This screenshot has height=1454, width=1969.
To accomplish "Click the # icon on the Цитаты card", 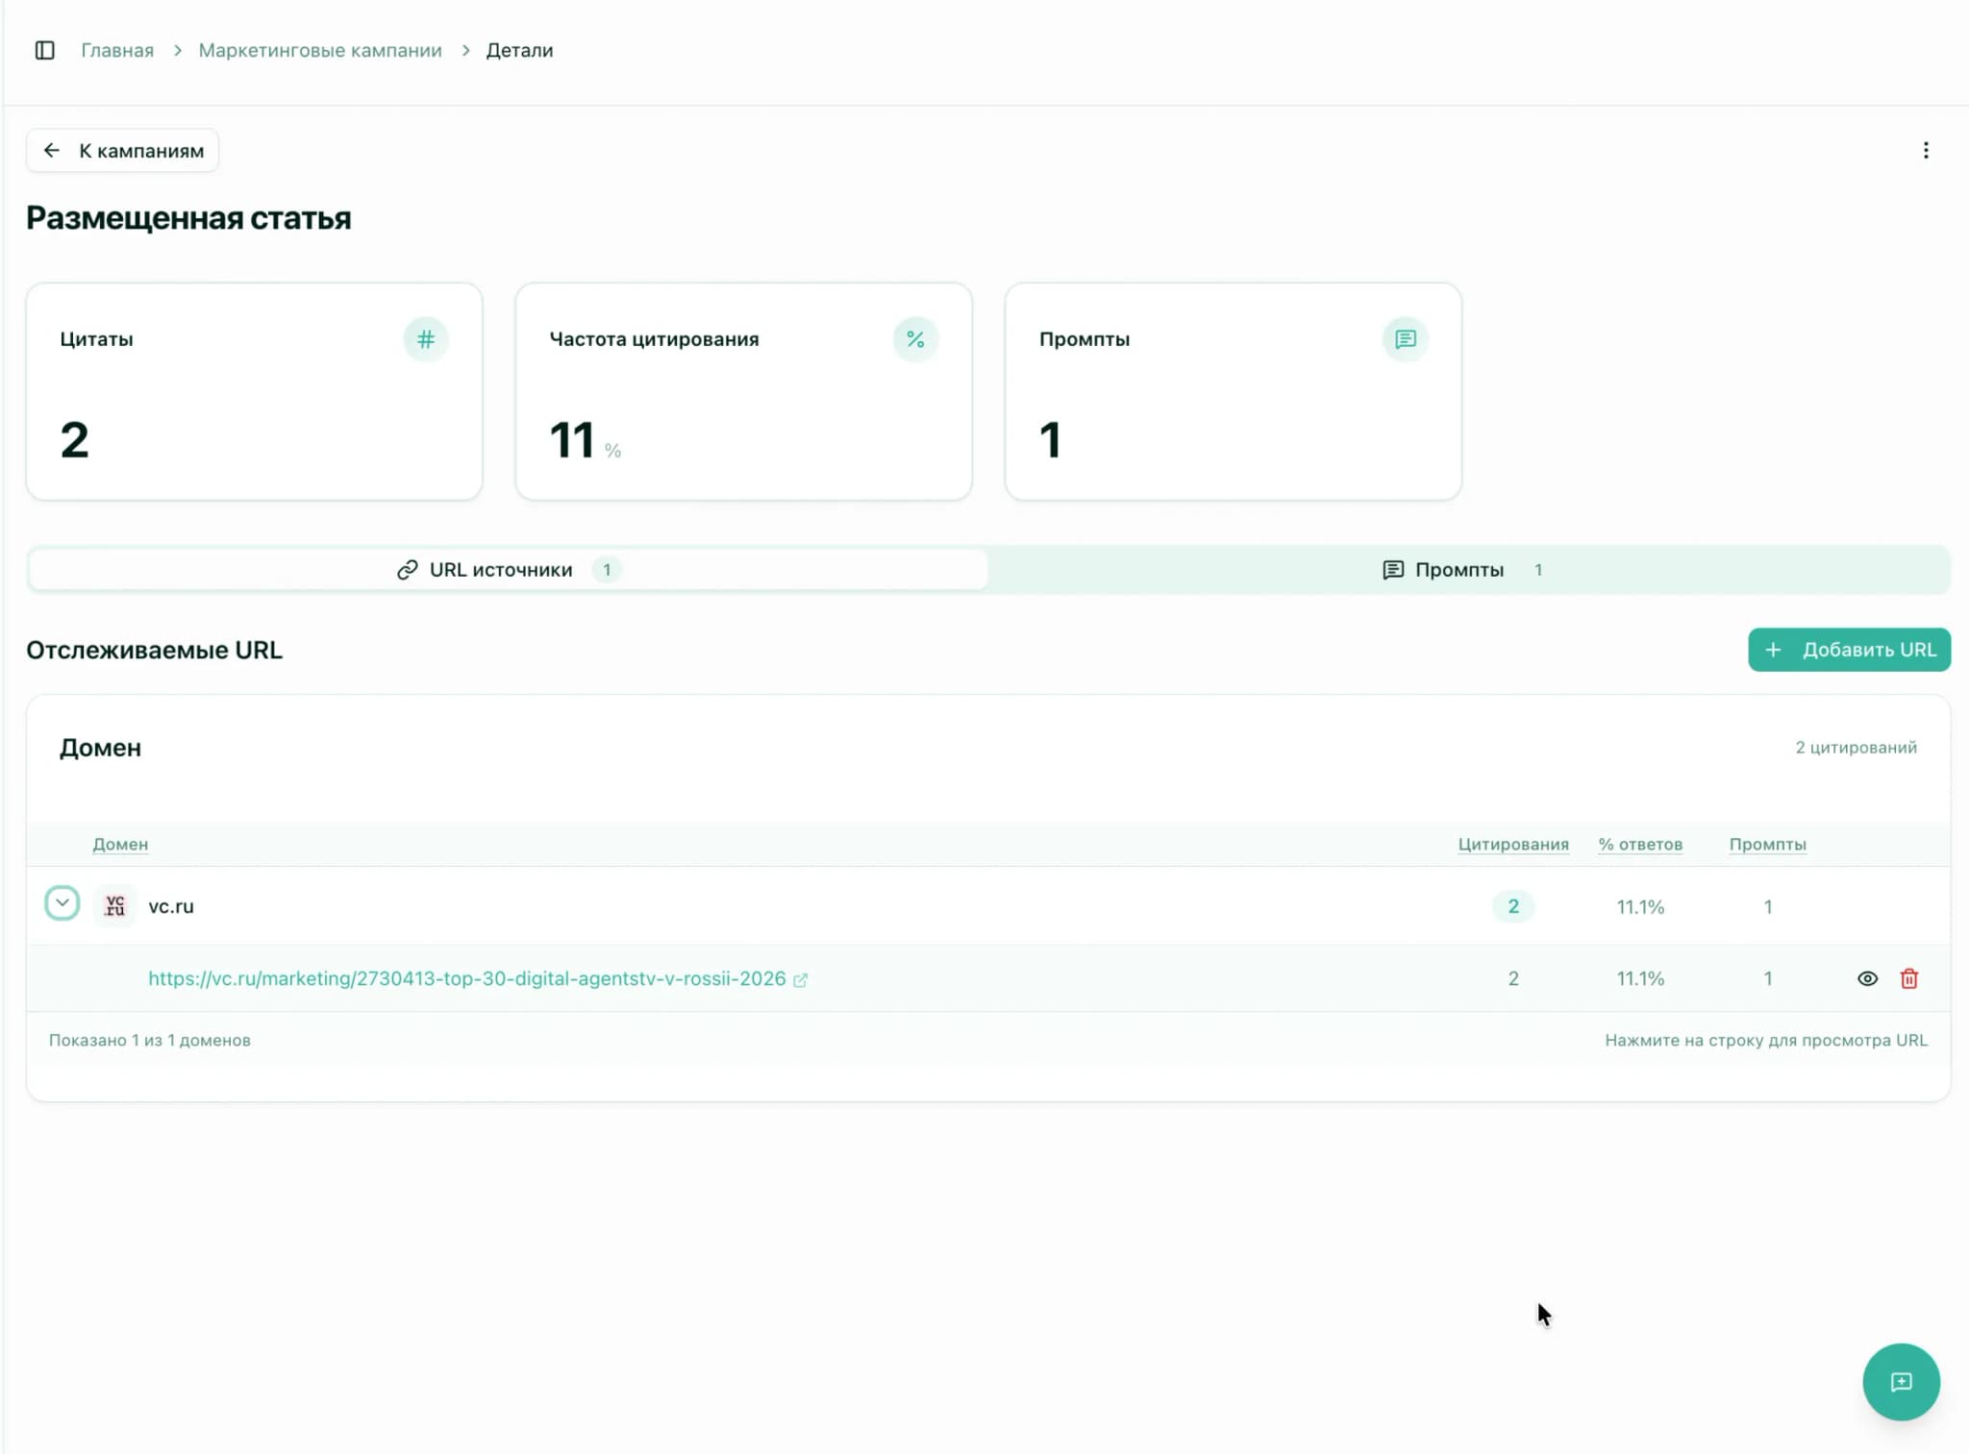I will pos(426,338).
